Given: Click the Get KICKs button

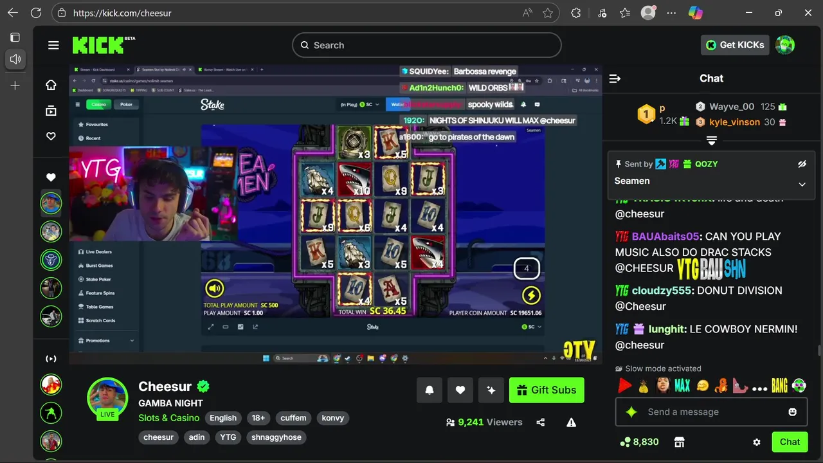Looking at the screenshot, I should point(735,45).
